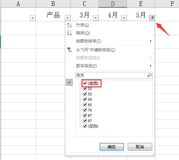This screenshot has height=160, width=179.
Task: Click the grayed 按颜色筛选(I) item
Action: click(x=88, y=58)
